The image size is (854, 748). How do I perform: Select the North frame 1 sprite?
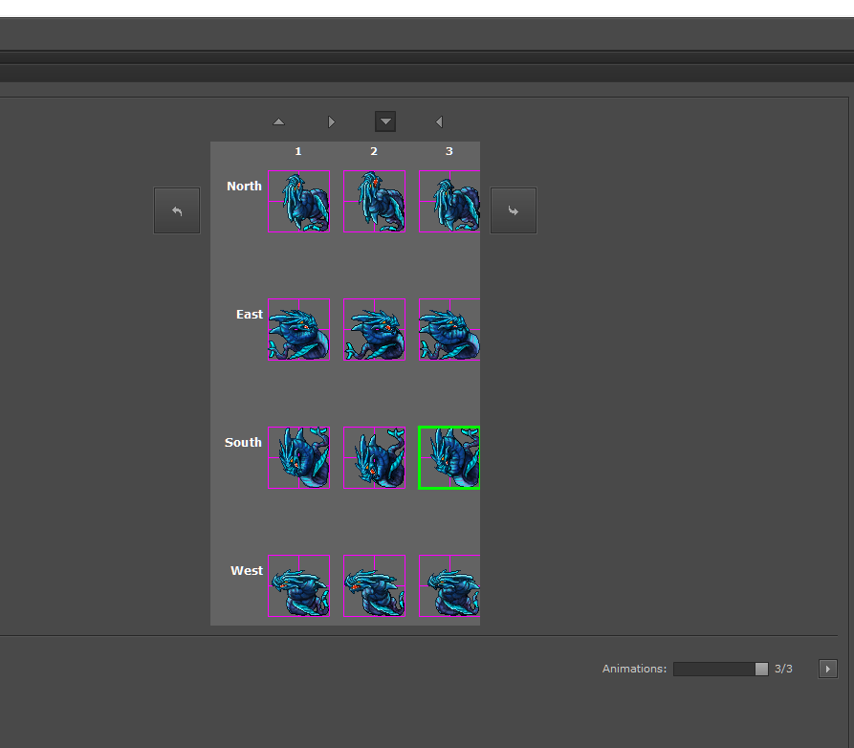[298, 201]
